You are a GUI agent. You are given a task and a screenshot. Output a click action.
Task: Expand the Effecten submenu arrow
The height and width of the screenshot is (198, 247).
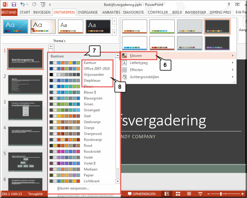(233, 70)
